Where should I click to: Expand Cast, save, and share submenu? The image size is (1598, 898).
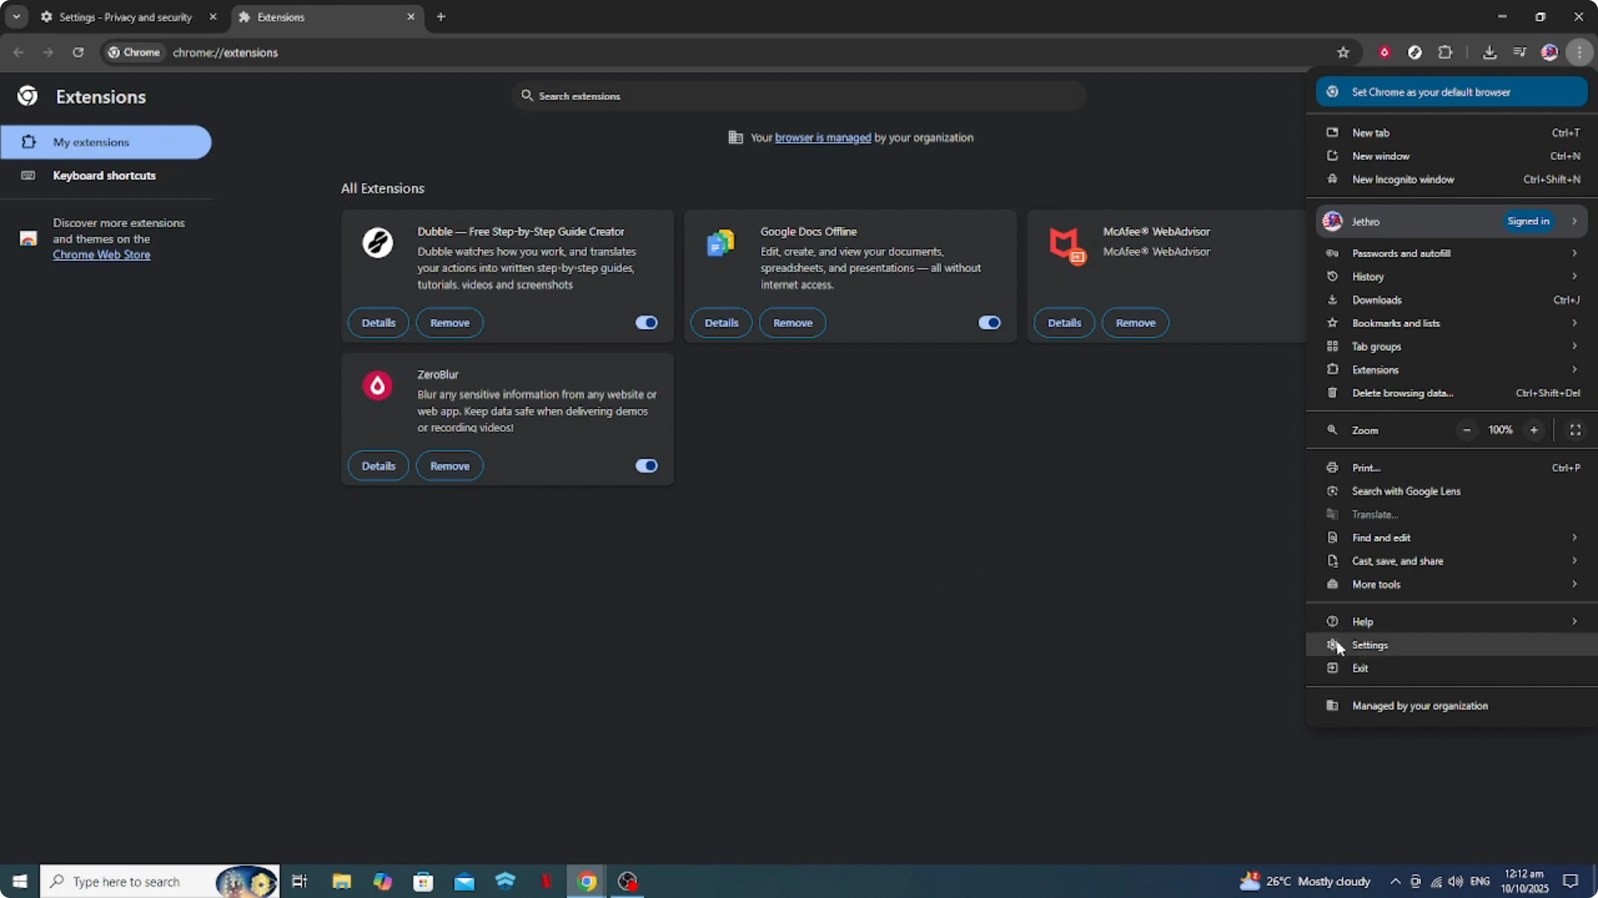[x=1452, y=561]
